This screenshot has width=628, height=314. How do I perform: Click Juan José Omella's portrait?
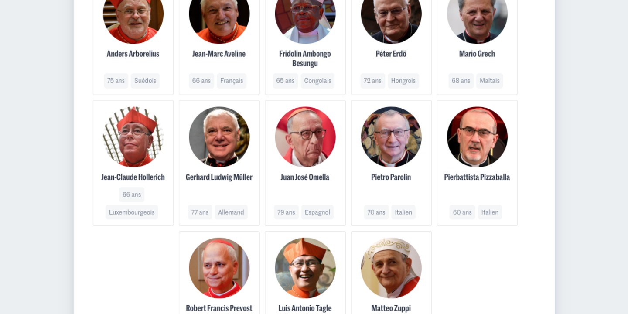(305, 137)
